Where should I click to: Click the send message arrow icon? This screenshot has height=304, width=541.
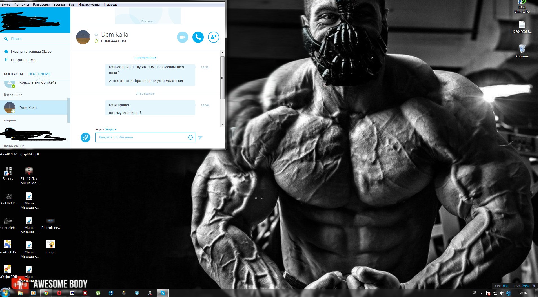point(200,138)
